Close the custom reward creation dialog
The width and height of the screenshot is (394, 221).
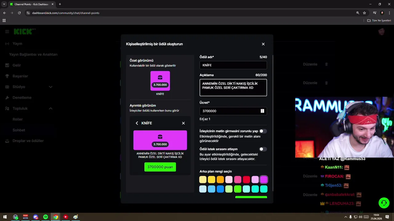coord(263,44)
